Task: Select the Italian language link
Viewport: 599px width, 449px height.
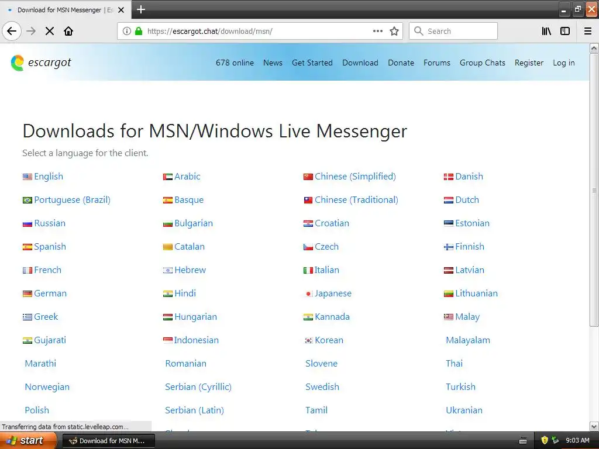Action: click(x=326, y=270)
